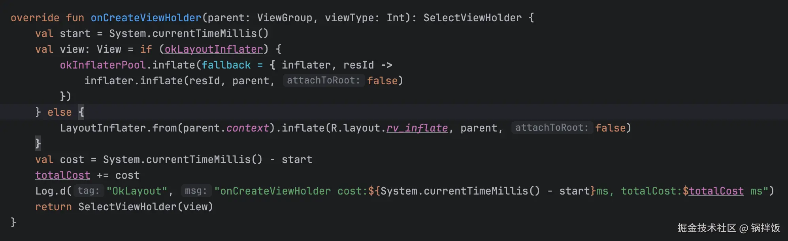Click SelectViewHolder(view) in return statement
This screenshot has height=241, width=788.
point(145,207)
